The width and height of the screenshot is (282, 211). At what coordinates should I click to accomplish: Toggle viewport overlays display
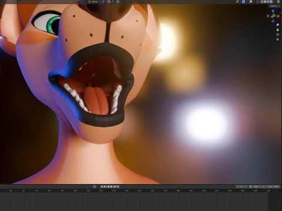[x=251, y=2]
